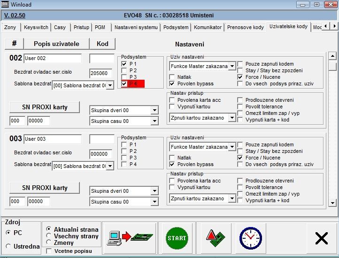Click the large black X icon

pos(322,238)
